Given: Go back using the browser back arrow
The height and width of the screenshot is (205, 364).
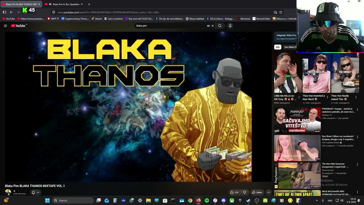Looking at the screenshot, I should tap(11, 12).
